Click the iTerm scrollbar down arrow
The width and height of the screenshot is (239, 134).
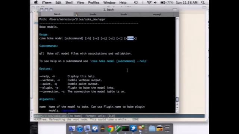[x=177, y=108]
